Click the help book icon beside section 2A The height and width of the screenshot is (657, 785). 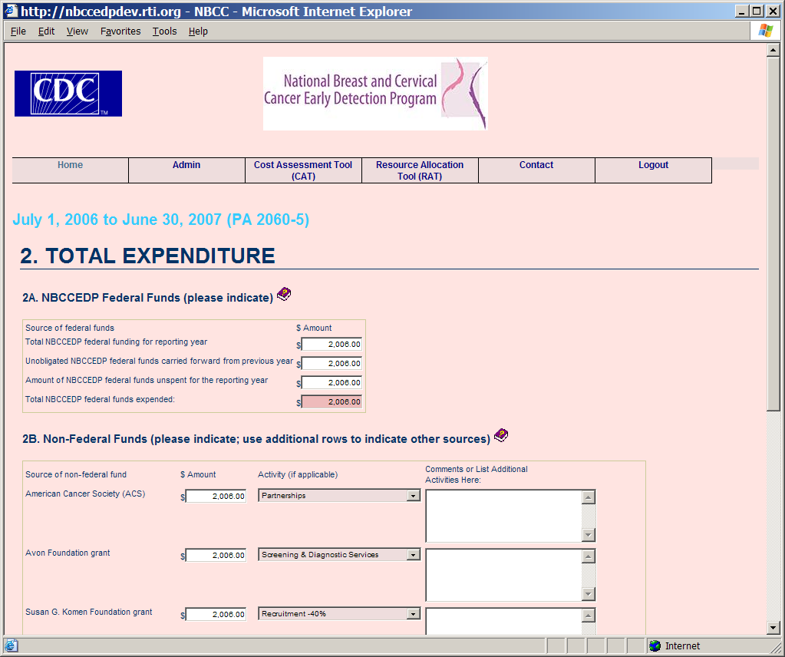click(x=284, y=294)
